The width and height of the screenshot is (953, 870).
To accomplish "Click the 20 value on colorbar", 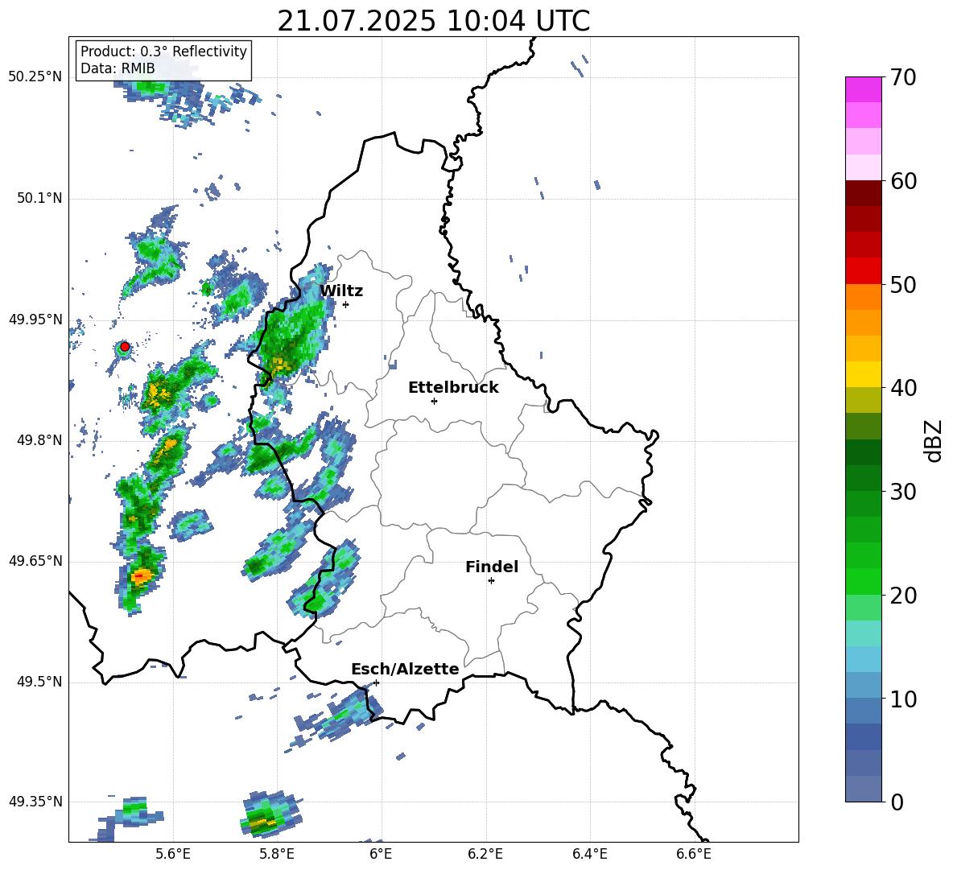I will pos(903,596).
